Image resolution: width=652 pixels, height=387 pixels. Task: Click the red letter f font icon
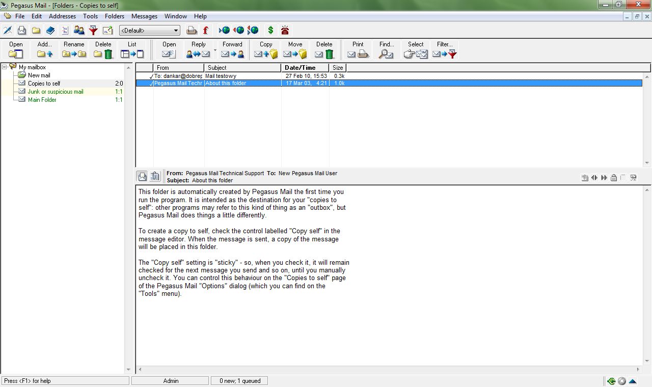(x=206, y=31)
